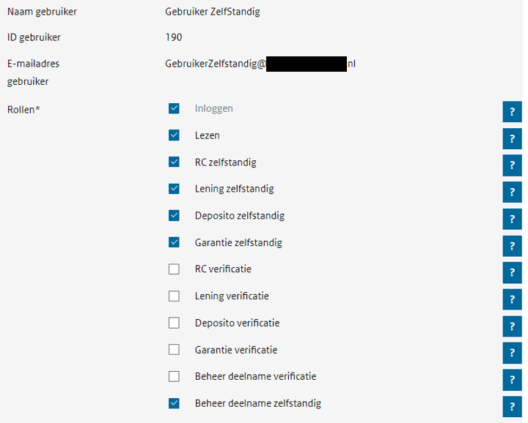The image size is (528, 423).
Task: Check Deposito verificatie role
Action: tap(174, 323)
